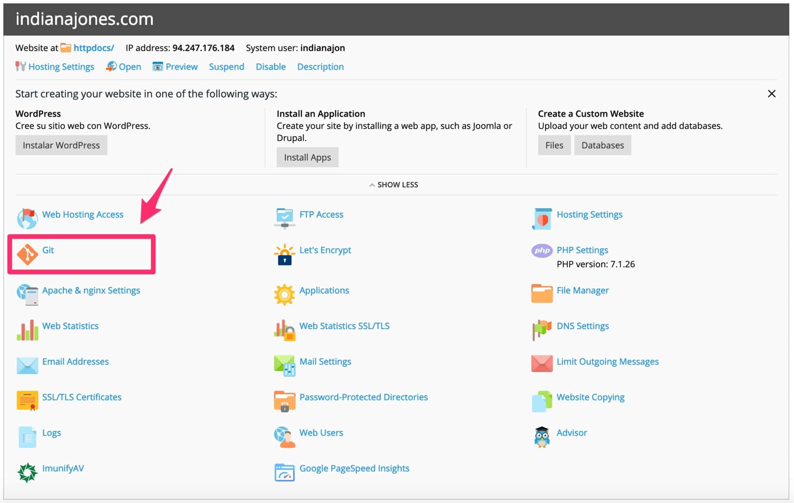This screenshot has height=503, width=794.
Task: Open the Apache & nginx Settings link
Action: (x=91, y=291)
